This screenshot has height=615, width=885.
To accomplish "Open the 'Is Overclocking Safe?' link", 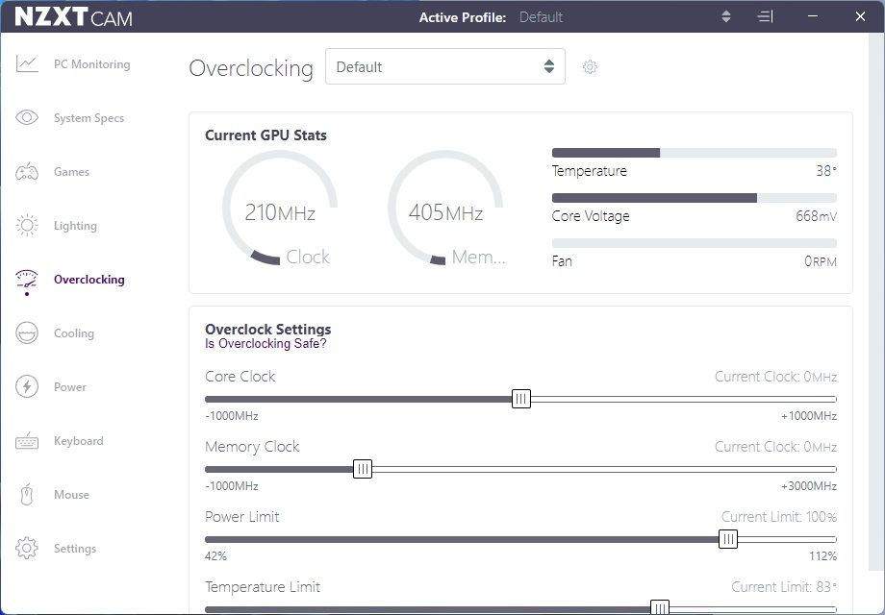I will pyautogui.click(x=265, y=343).
